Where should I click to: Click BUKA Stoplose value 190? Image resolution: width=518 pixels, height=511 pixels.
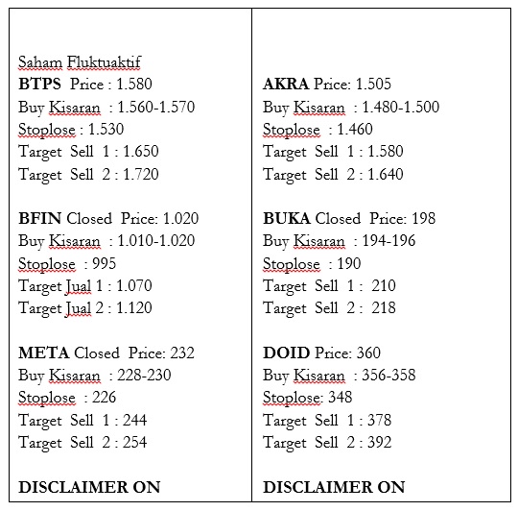pyautogui.click(x=349, y=264)
